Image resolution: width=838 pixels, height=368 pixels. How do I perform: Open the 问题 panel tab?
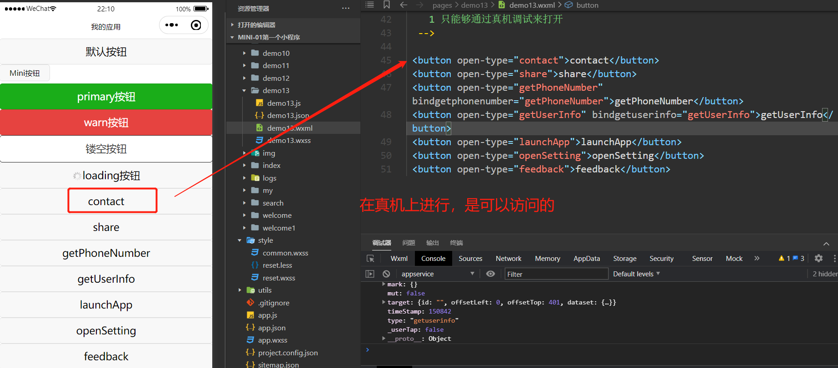tap(409, 243)
